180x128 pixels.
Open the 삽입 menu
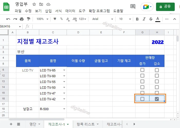tap(48, 11)
